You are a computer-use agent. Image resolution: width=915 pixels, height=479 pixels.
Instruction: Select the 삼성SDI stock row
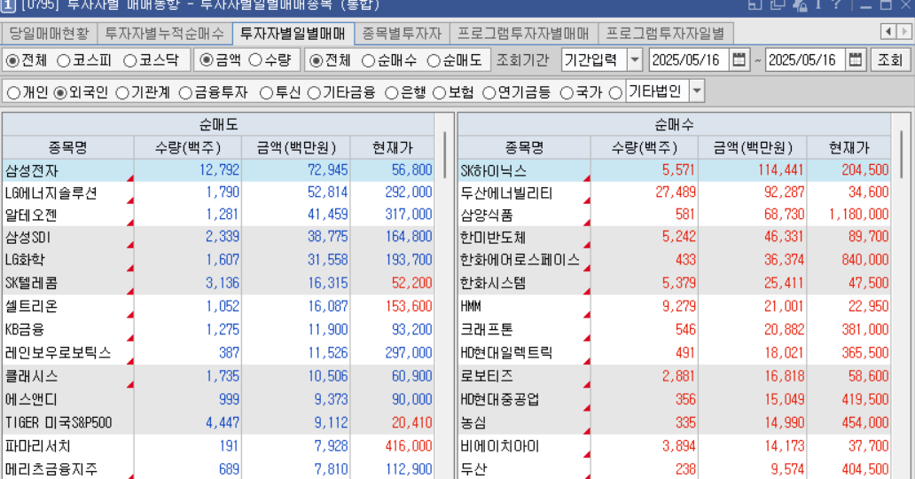coord(218,237)
